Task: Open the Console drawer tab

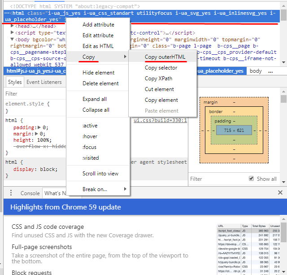Action: 30,193
